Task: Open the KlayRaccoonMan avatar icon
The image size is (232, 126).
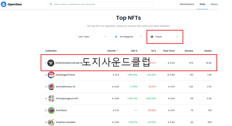Action: point(51,122)
